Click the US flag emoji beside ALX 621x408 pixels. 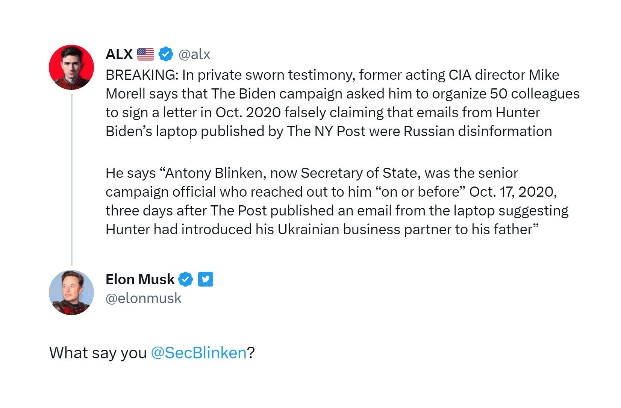145,54
